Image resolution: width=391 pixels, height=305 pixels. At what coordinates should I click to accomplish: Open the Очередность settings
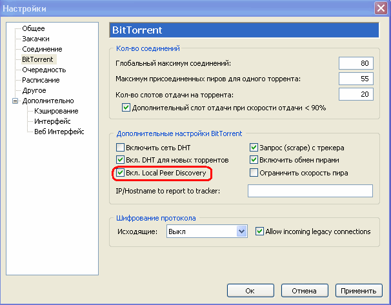[x=44, y=70]
